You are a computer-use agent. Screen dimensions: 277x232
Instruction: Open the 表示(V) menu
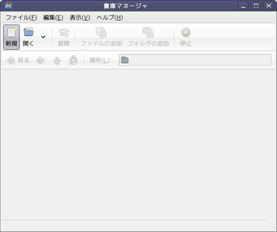coord(80,18)
